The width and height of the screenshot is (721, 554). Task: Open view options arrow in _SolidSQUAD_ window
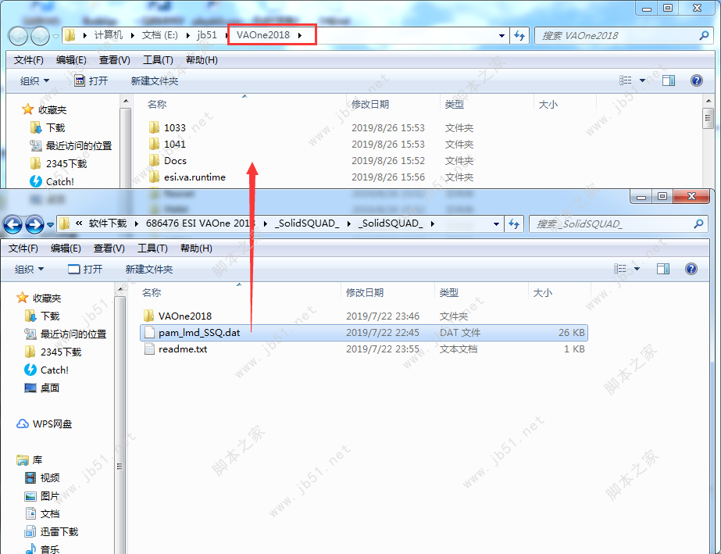click(x=637, y=269)
